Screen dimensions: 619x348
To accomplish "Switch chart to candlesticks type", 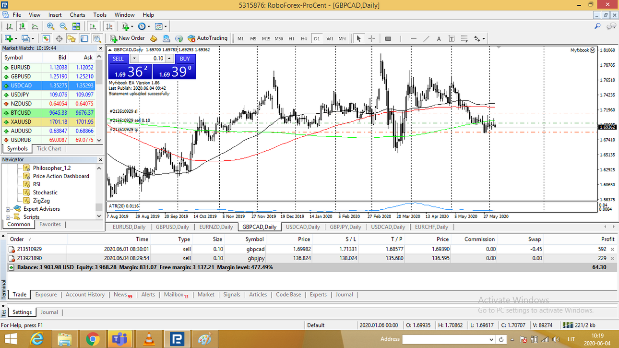I will [x=22, y=26].
